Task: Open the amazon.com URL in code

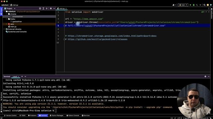Action: pyautogui.click(x=88, y=19)
